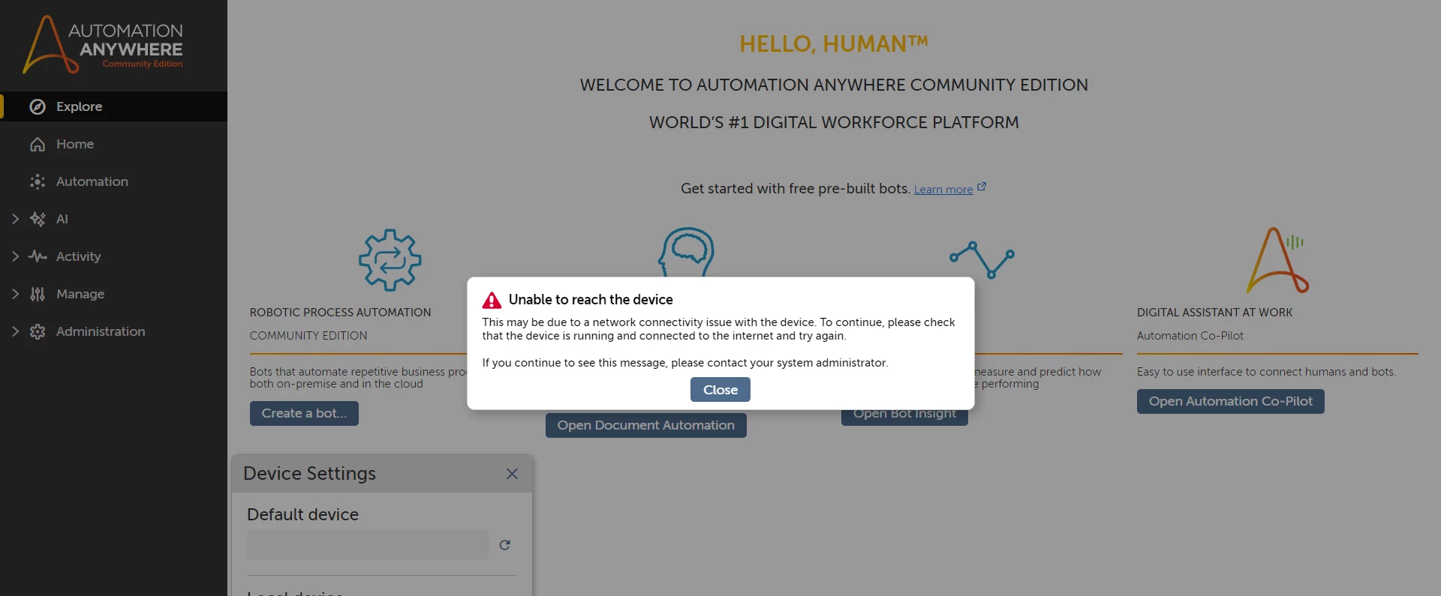Click Open Bot Insight button
1441x596 pixels.
coord(904,417)
